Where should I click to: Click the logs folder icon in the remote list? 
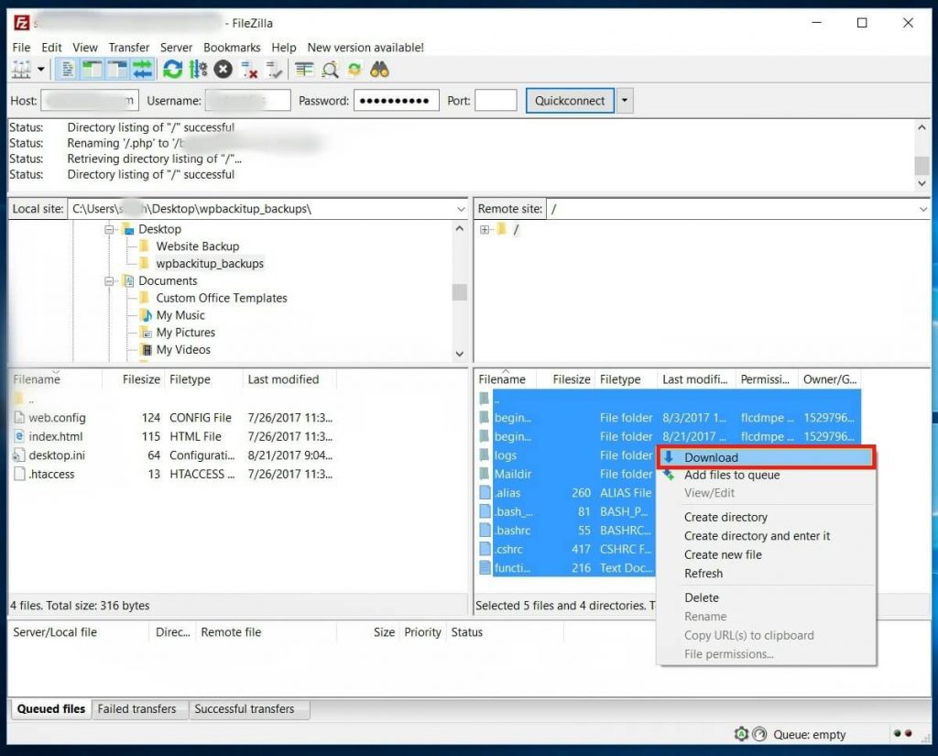[485, 455]
